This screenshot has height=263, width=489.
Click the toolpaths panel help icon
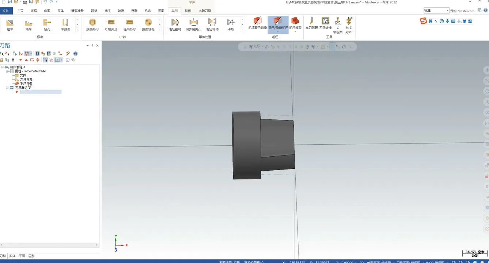(x=76, y=54)
